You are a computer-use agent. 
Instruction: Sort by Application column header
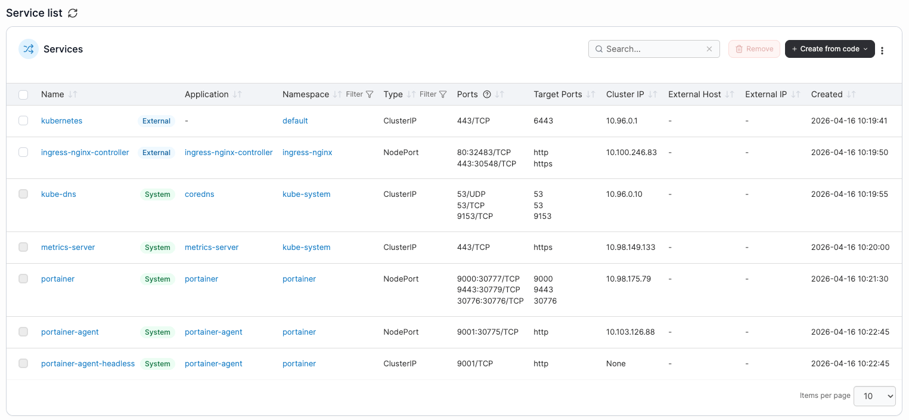pyautogui.click(x=206, y=94)
